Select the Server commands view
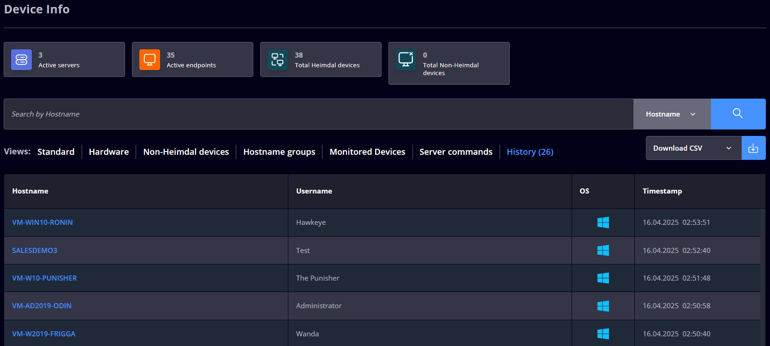This screenshot has width=770, height=346. (456, 152)
